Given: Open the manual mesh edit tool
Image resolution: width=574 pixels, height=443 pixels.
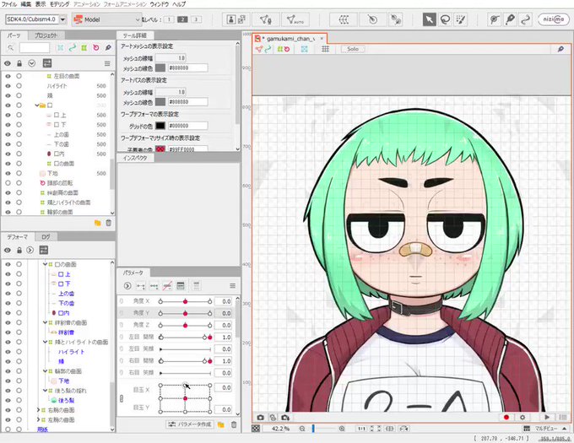Looking at the screenshot, I should click(265, 19).
